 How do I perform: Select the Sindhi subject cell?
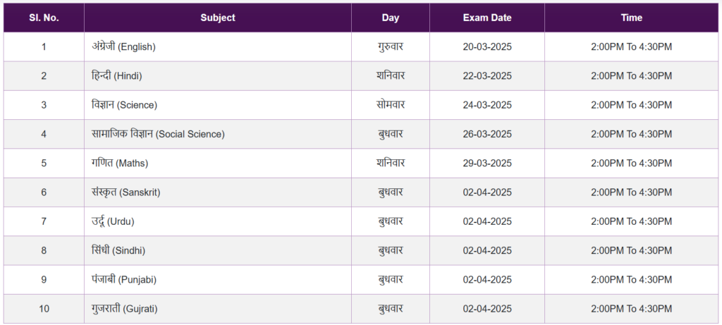click(x=218, y=250)
